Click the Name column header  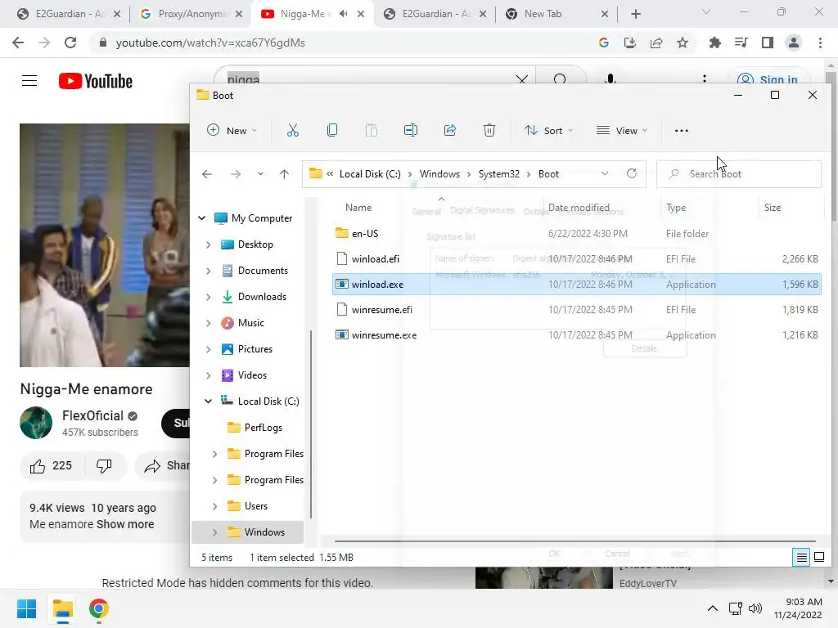point(358,208)
